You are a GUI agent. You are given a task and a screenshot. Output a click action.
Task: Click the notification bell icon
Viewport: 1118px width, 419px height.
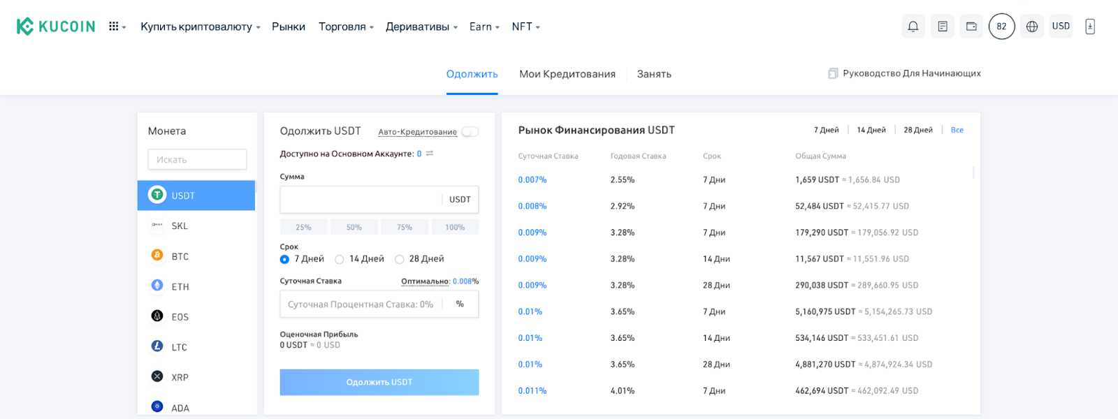913,27
